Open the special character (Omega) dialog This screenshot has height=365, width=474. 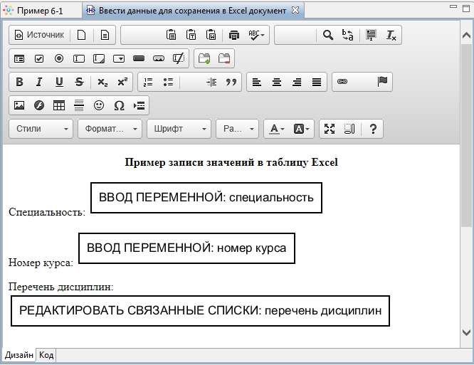[x=119, y=105]
